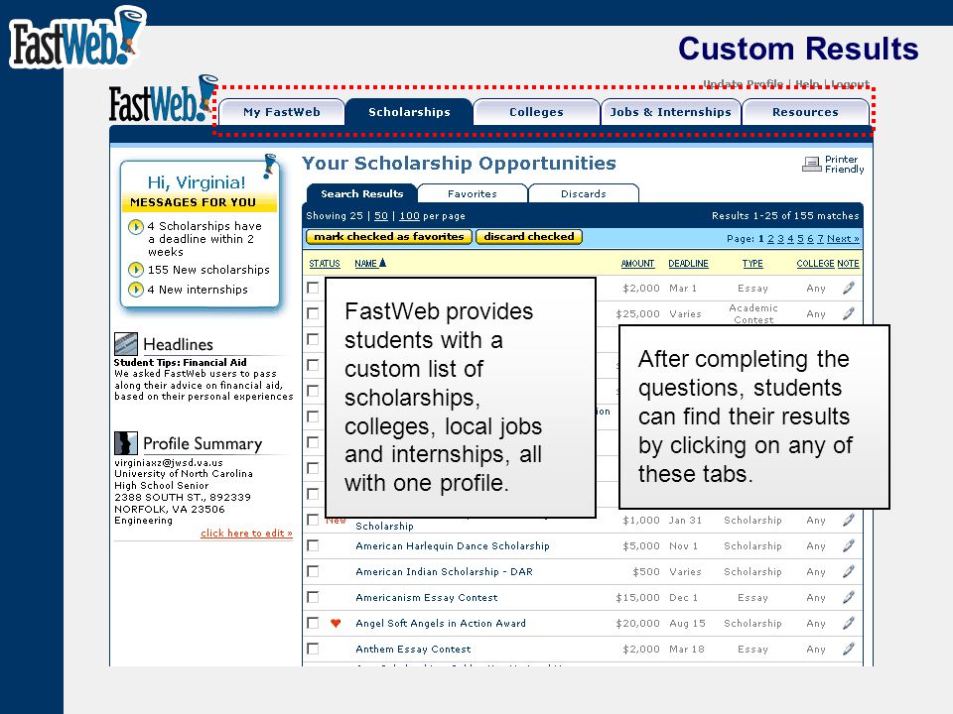
Task: Sort by the AMOUNT column
Action: pyautogui.click(x=637, y=264)
